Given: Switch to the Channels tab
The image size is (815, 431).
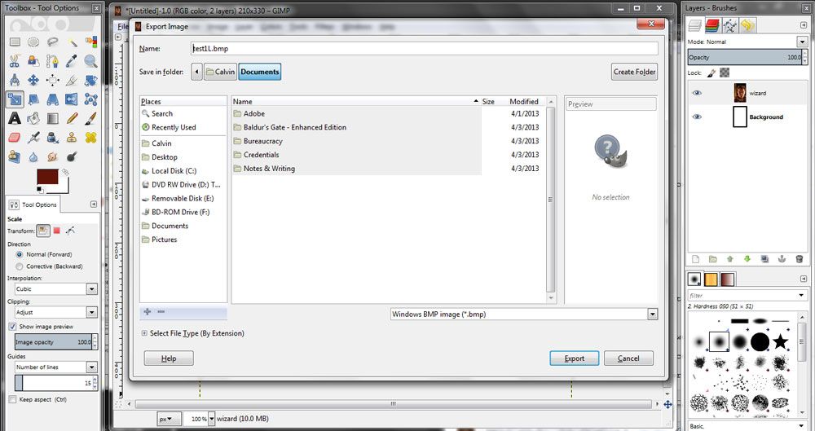Looking at the screenshot, I should click(x=712, y=25).
